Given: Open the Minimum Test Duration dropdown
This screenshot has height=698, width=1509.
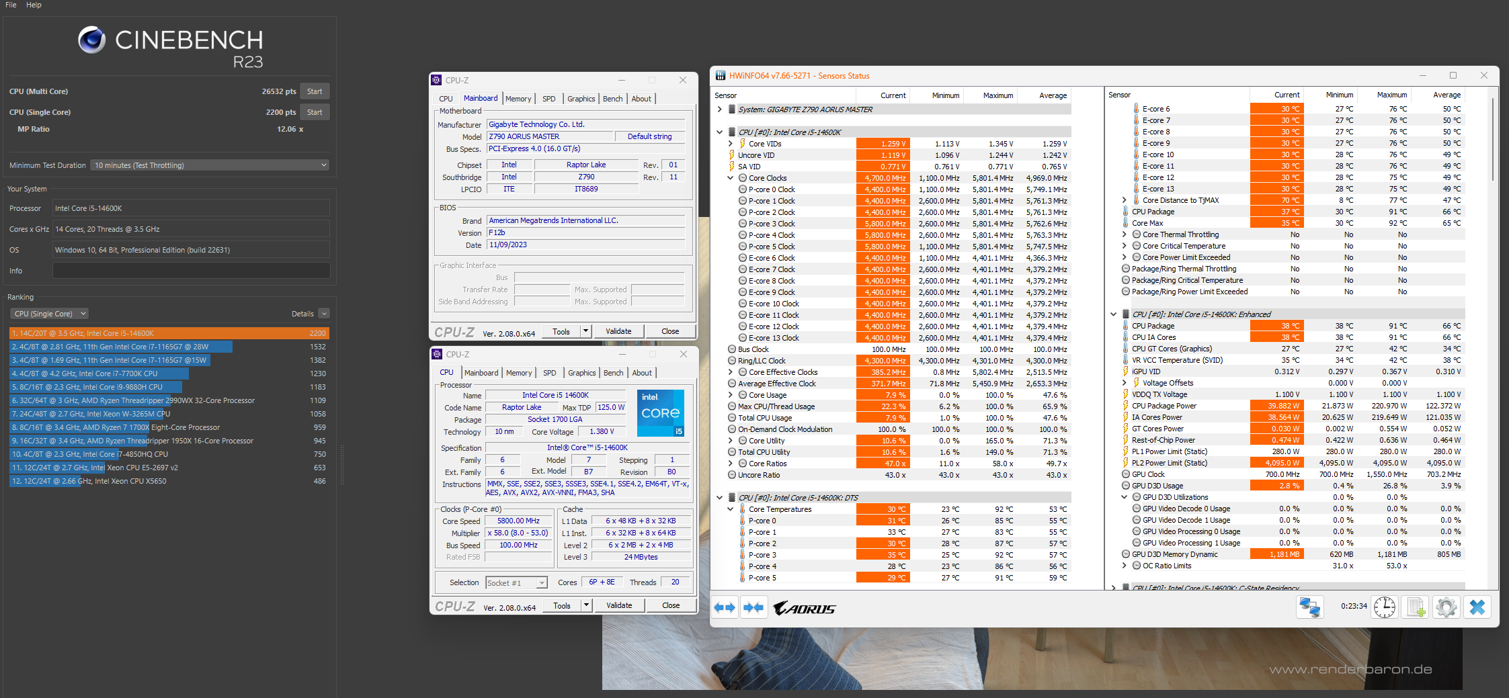Looking at the screenshot, I should (210, 165).
